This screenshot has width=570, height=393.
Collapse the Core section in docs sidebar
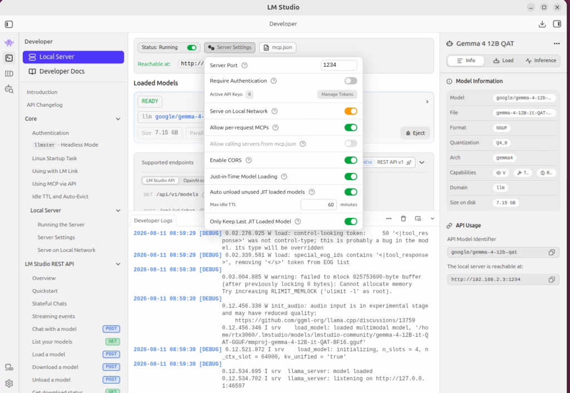118,119
